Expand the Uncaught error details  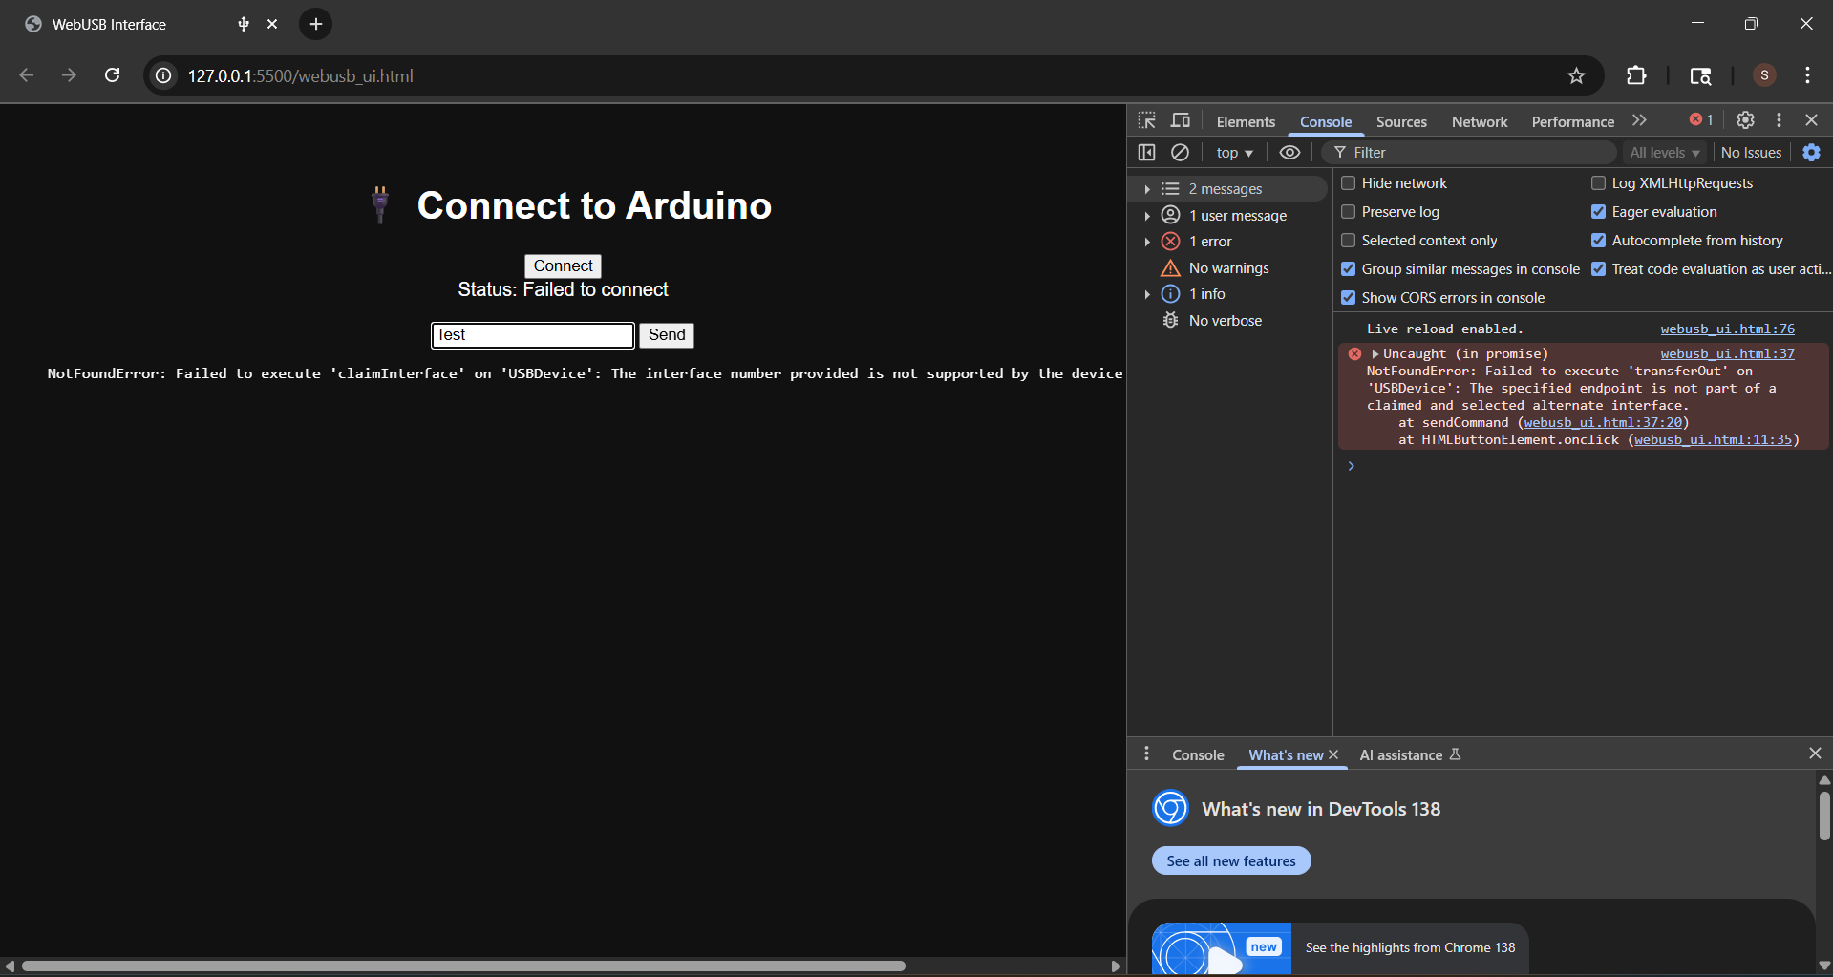(1375, 354)
